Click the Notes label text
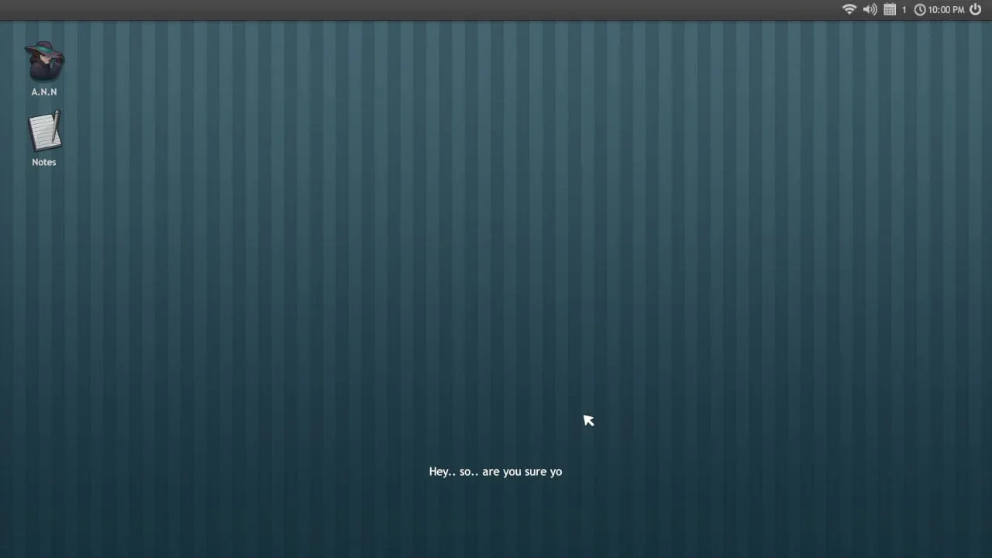This screenshot has height=558, width=992. coord(44,162)
